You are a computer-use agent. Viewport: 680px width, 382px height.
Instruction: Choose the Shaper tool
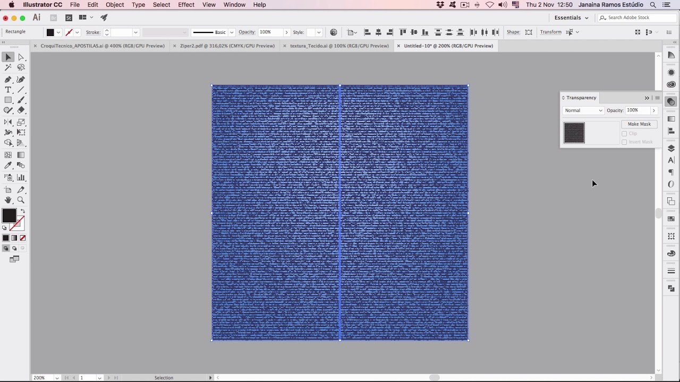(8, 110)
